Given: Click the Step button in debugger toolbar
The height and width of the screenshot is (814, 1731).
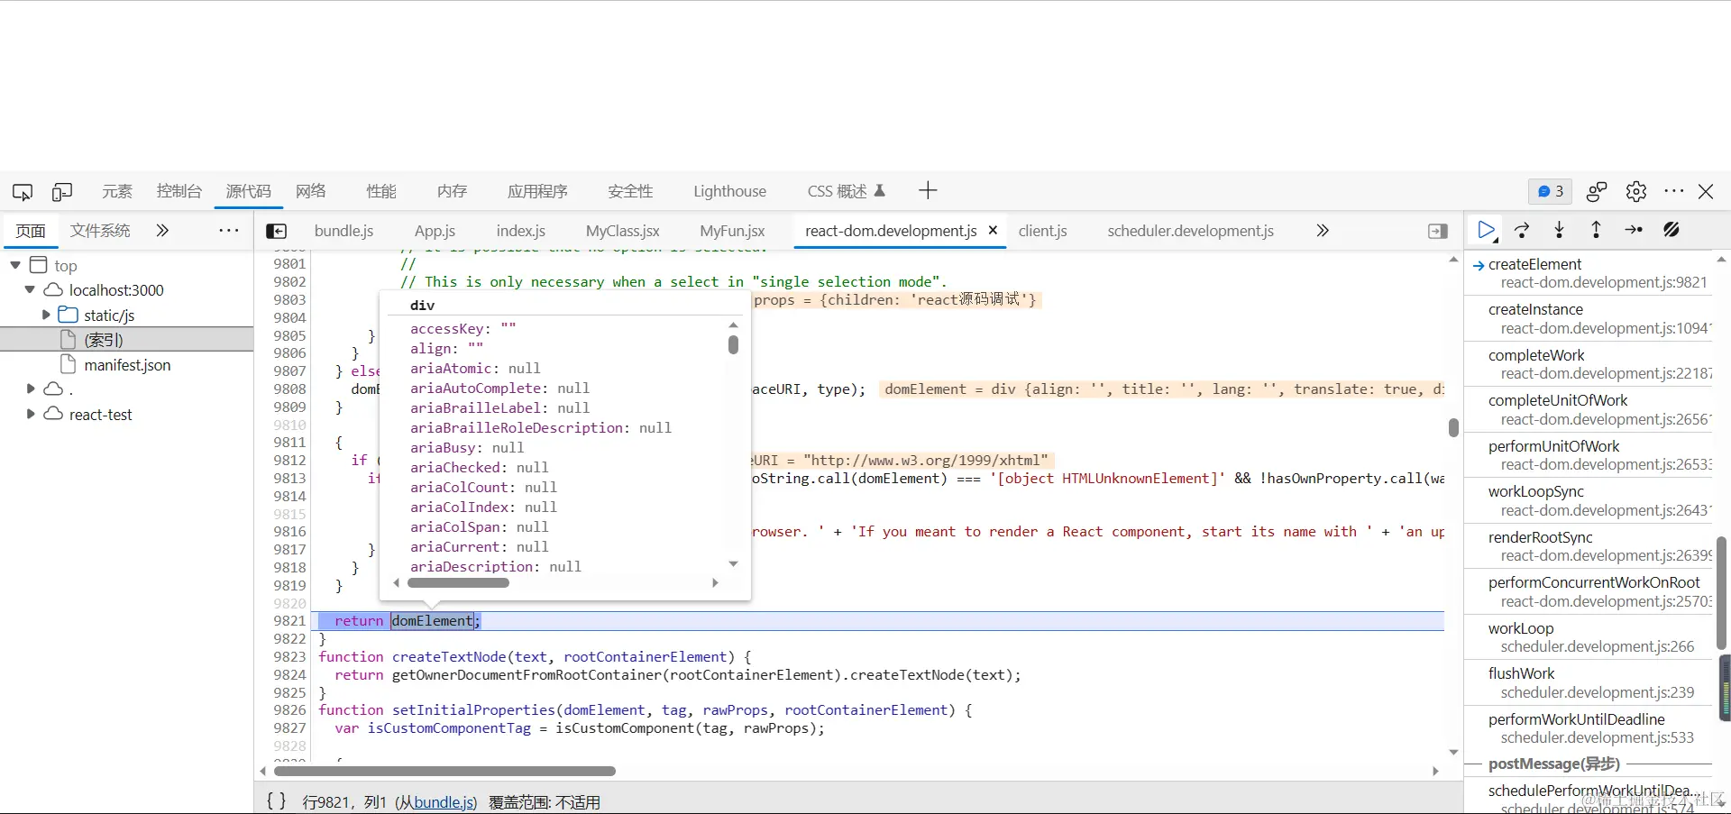Looking at the screenshot, I should [x=1634, y=230].
